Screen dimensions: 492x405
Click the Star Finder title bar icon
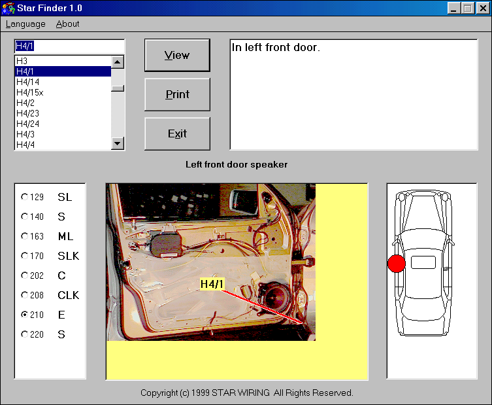pyautogui.click(x=8, y=8)
